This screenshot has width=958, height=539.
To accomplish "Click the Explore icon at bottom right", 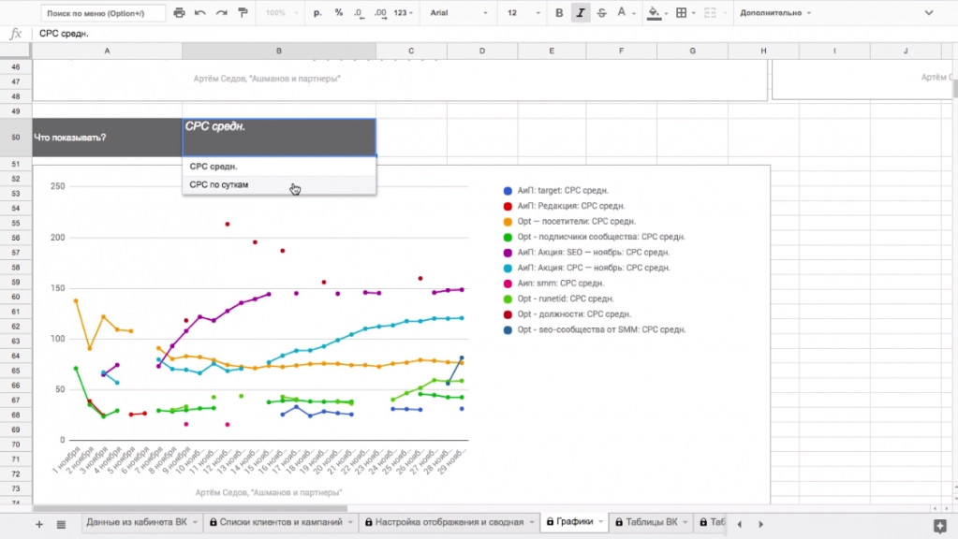I will pyautogui.click(x=939, y=524).
